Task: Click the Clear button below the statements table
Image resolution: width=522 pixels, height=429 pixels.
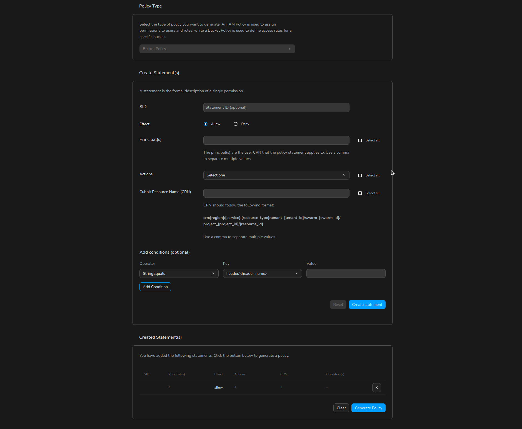Action: 341,408
